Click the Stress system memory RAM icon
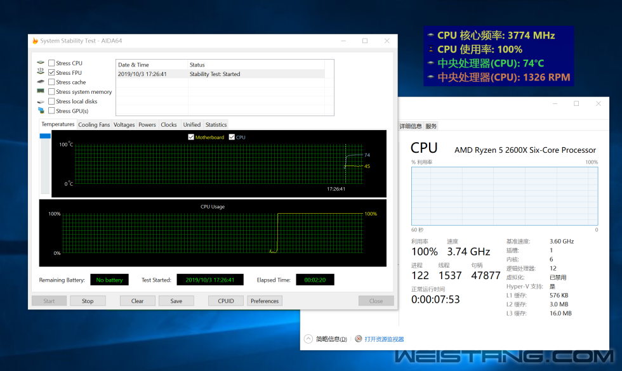 [x=41, y=91]
